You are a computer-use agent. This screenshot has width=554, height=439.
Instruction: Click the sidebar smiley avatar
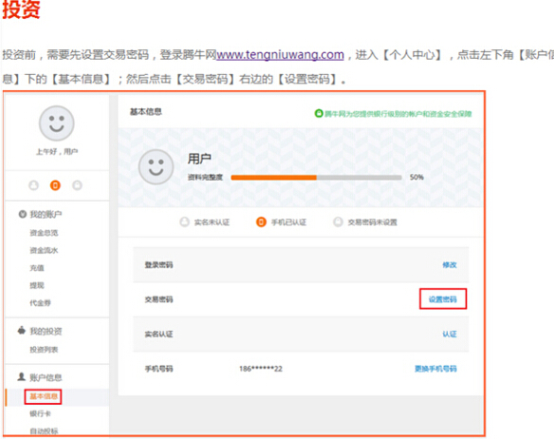[x=57, y=124]
